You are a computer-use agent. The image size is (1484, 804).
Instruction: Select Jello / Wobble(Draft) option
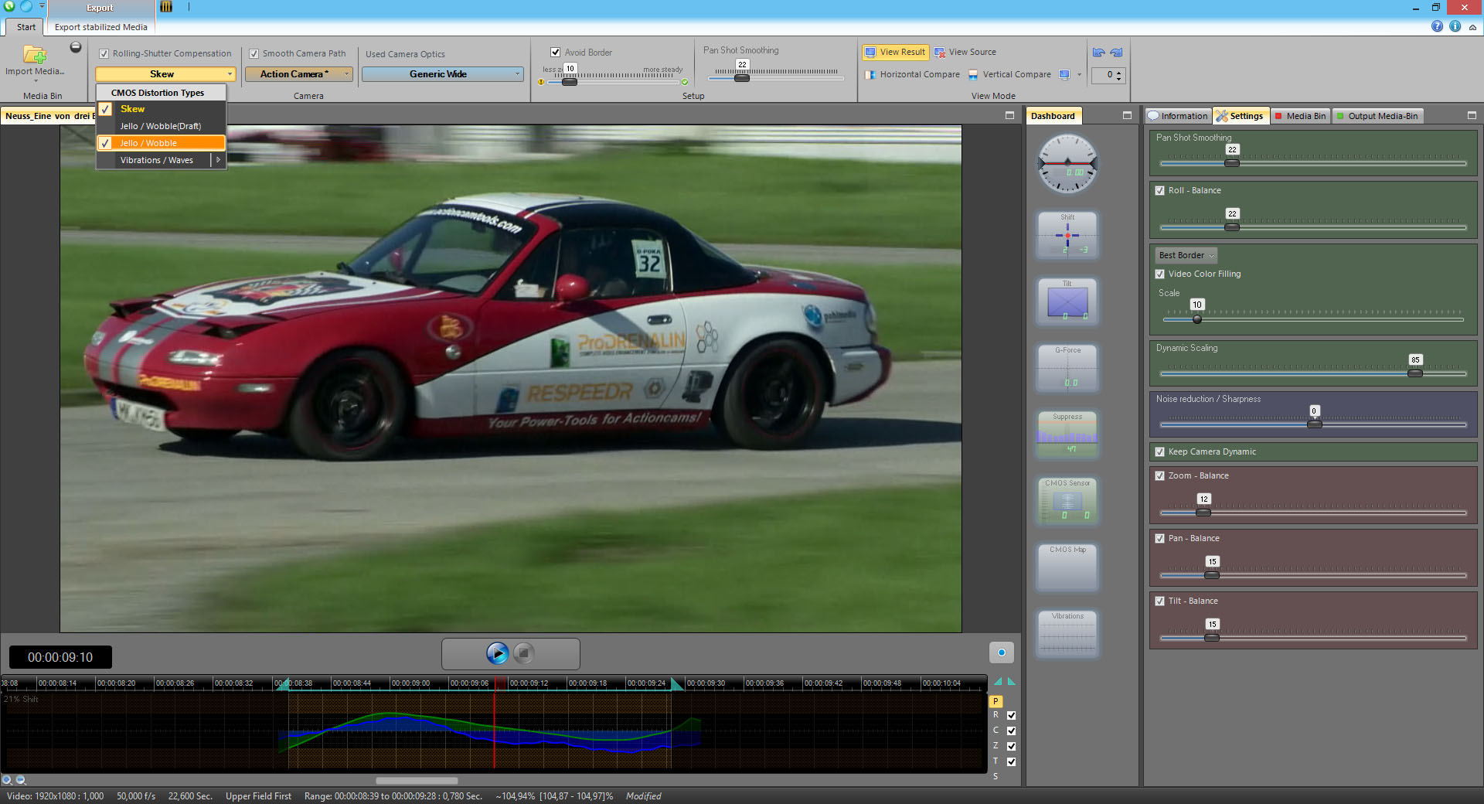(161, 126)
